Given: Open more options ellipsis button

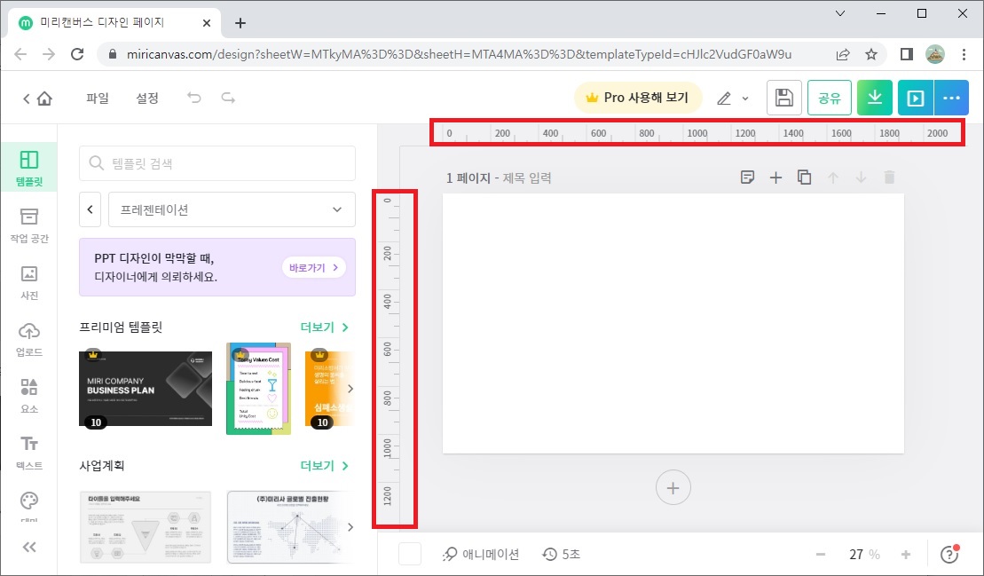Looking at the screenshot, I should click(x=951, y=98).
